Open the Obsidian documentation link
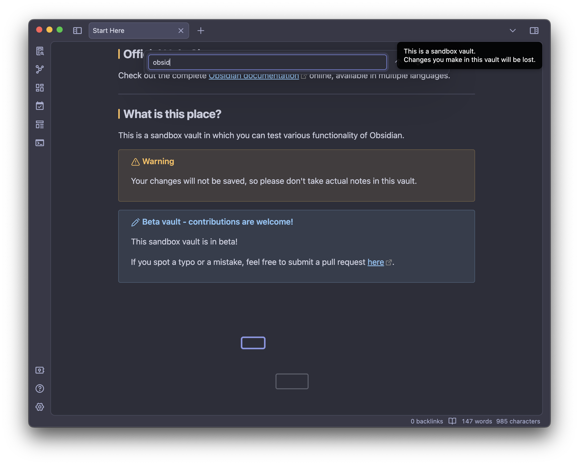Image resolution: width=579 pixels, height=465 pixels. [x=254, y=75]
